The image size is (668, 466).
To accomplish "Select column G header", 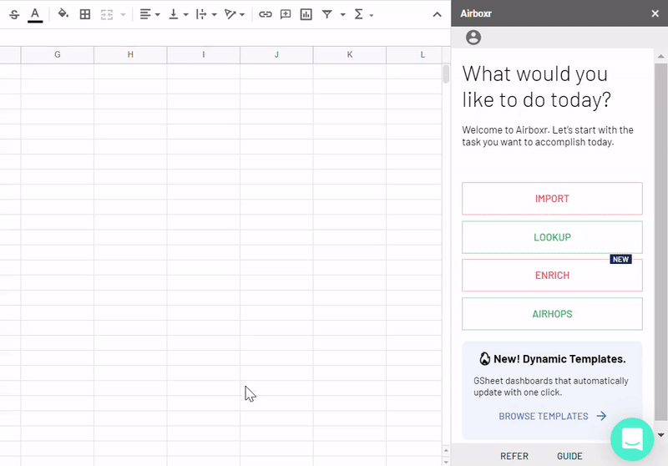I will [x=58, y=54].
